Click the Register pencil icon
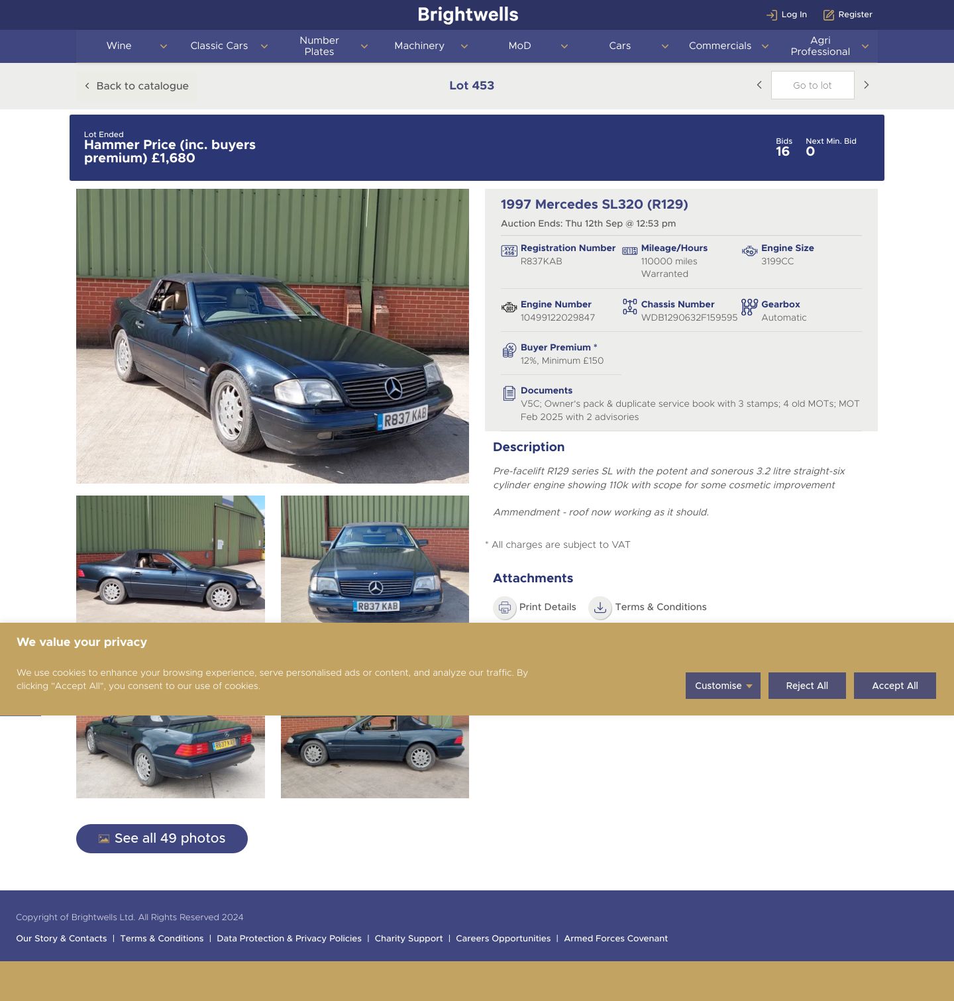 pos(829,15)
